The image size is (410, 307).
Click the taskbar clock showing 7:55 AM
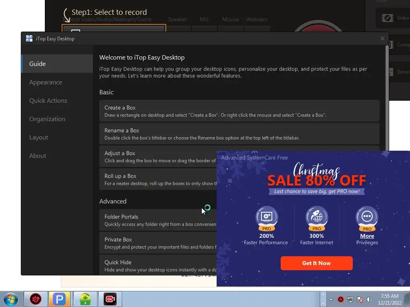click(390, 299)
